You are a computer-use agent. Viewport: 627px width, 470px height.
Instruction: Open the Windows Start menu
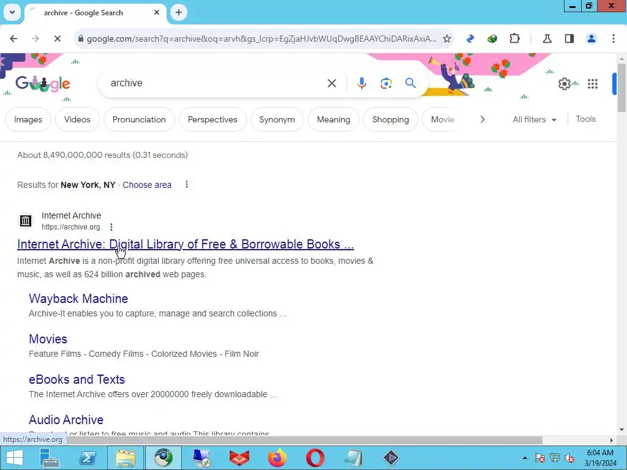(x=15, y=458)
